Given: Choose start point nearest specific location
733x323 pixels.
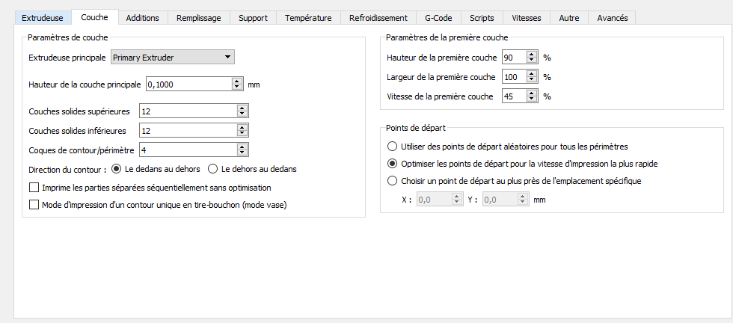Looking at the screenshot, I should click(392, 180).
